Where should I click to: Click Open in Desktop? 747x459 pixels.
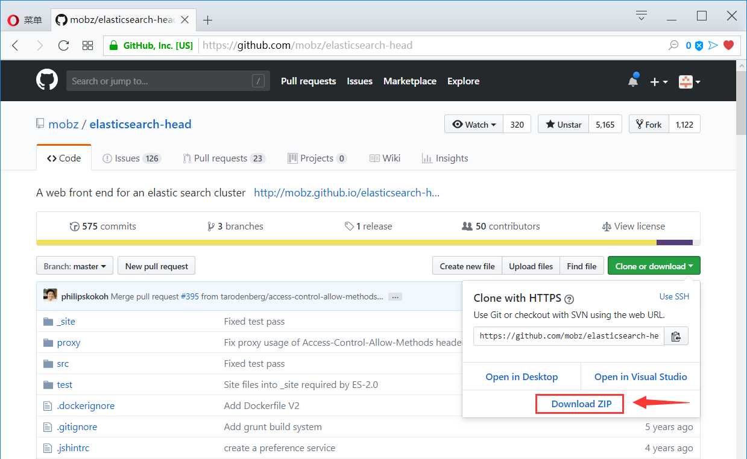522,376
